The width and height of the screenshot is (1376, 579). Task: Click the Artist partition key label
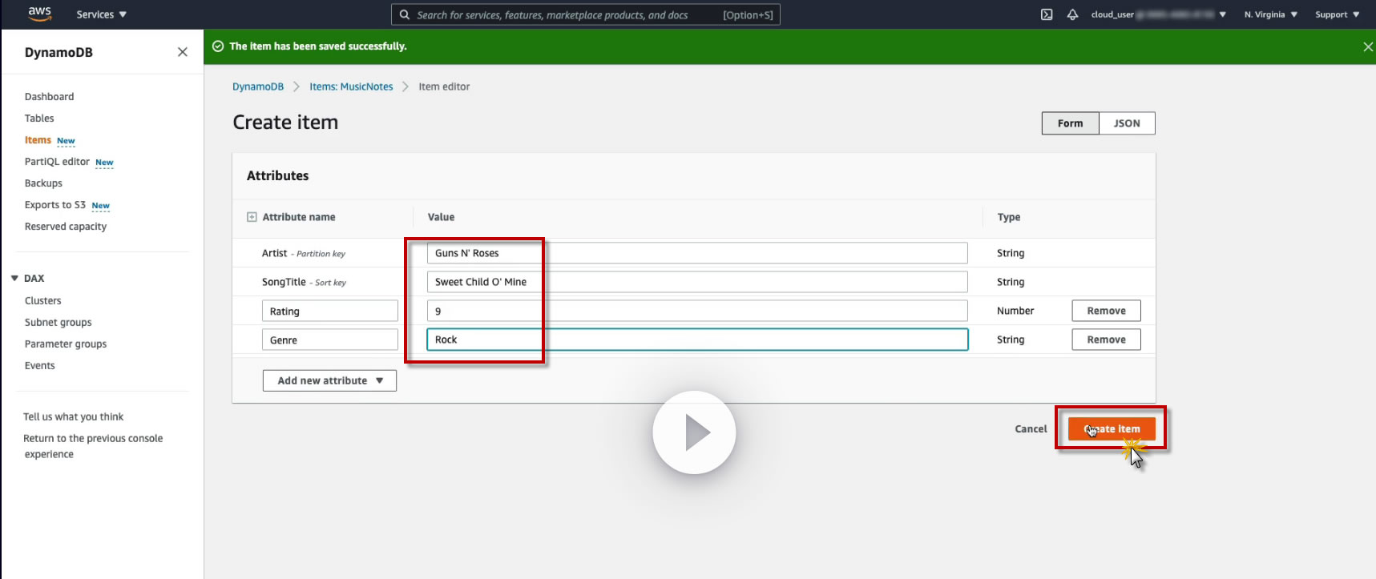(x=303, y=253)
